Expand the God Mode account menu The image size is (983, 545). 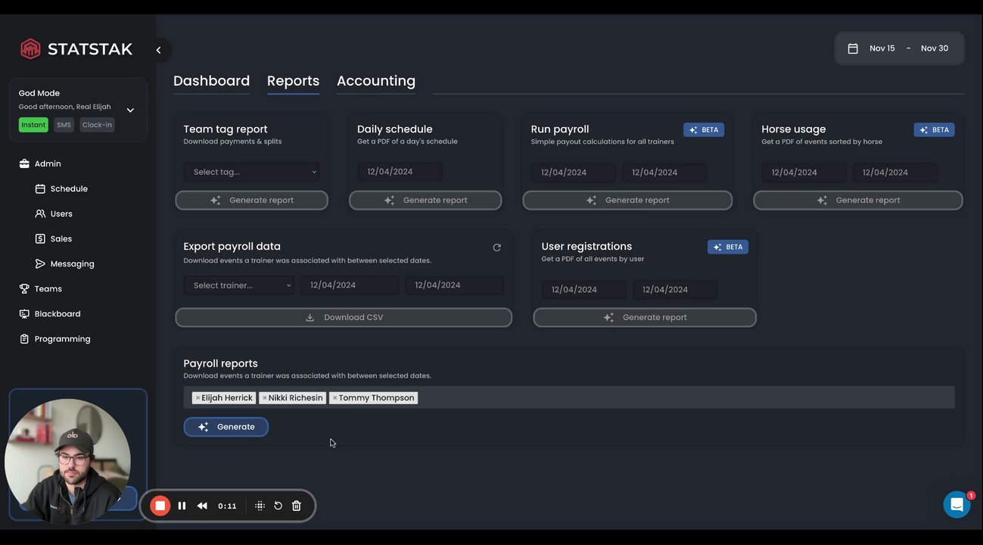pyautogui.click(x=130, y=110)
